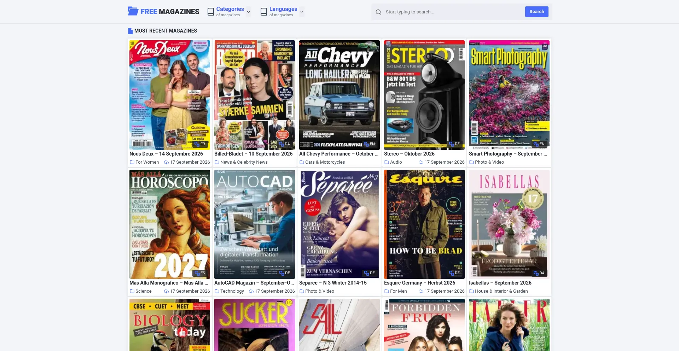Viewport: 679px width, 351px height.
Task: Open the All Chevy Performance cover
Action: pyautogui.click(x=339, y=95)
